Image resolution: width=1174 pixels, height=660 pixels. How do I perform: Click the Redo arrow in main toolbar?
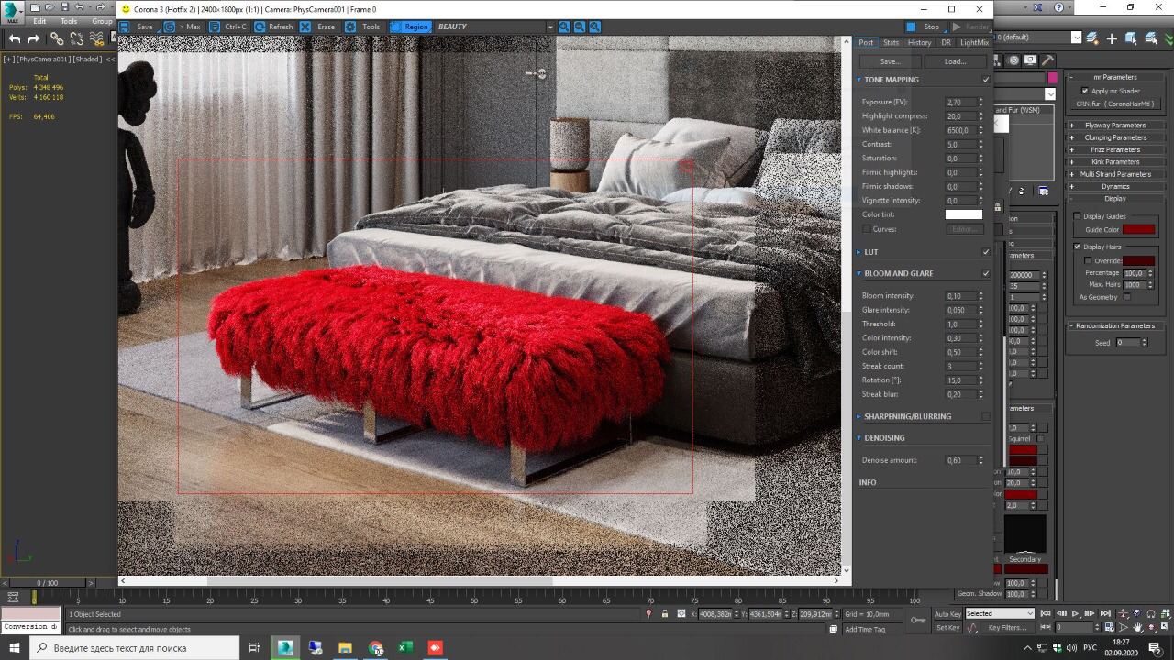tap(34, 39)
